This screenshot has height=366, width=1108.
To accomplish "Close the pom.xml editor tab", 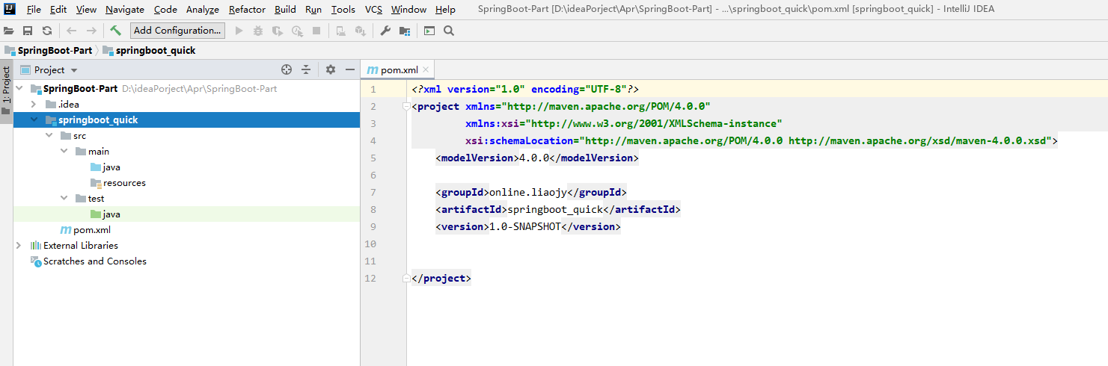I will (x=426, y=69).
